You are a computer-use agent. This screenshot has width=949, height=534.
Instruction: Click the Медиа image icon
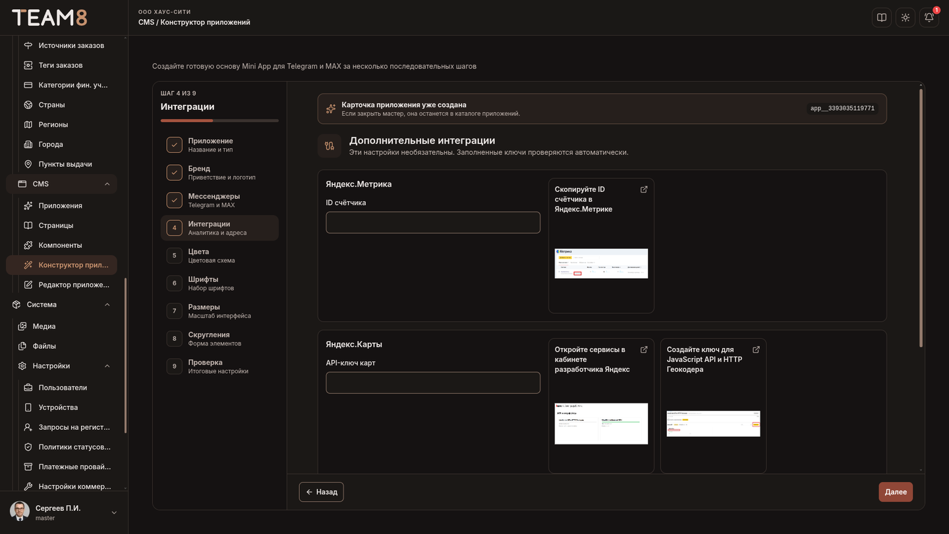pos(22,326)
